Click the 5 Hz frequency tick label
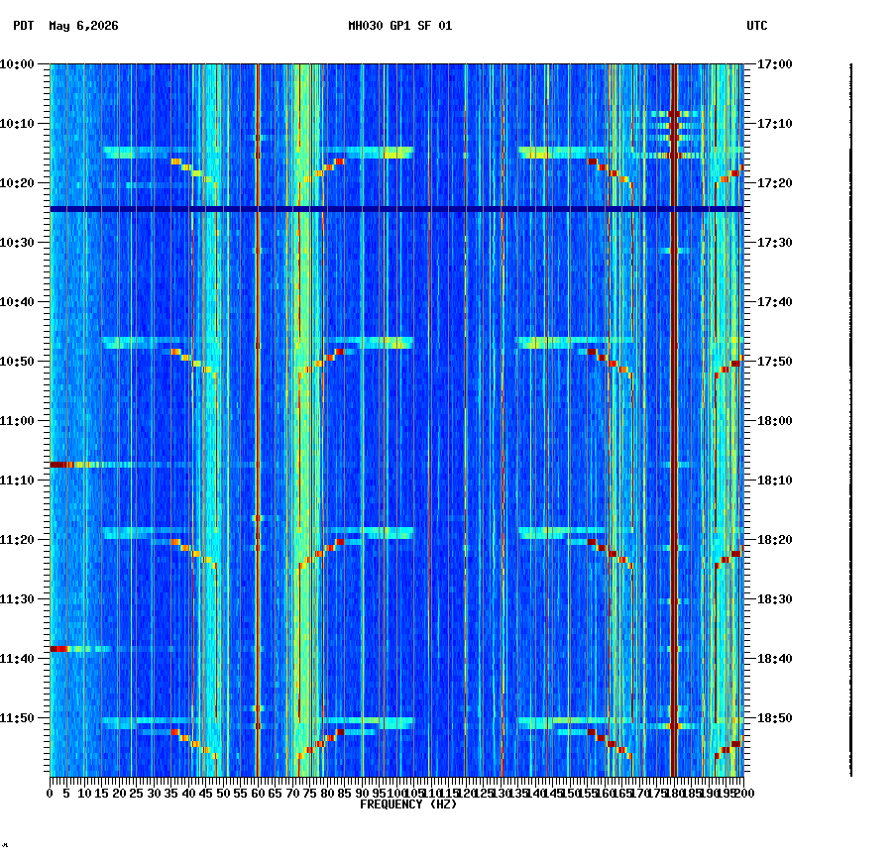The height and width of the screenshot is (856, 894). coord(67,794)
